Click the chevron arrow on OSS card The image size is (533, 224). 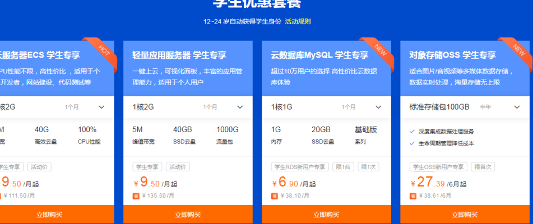(517, 108)
